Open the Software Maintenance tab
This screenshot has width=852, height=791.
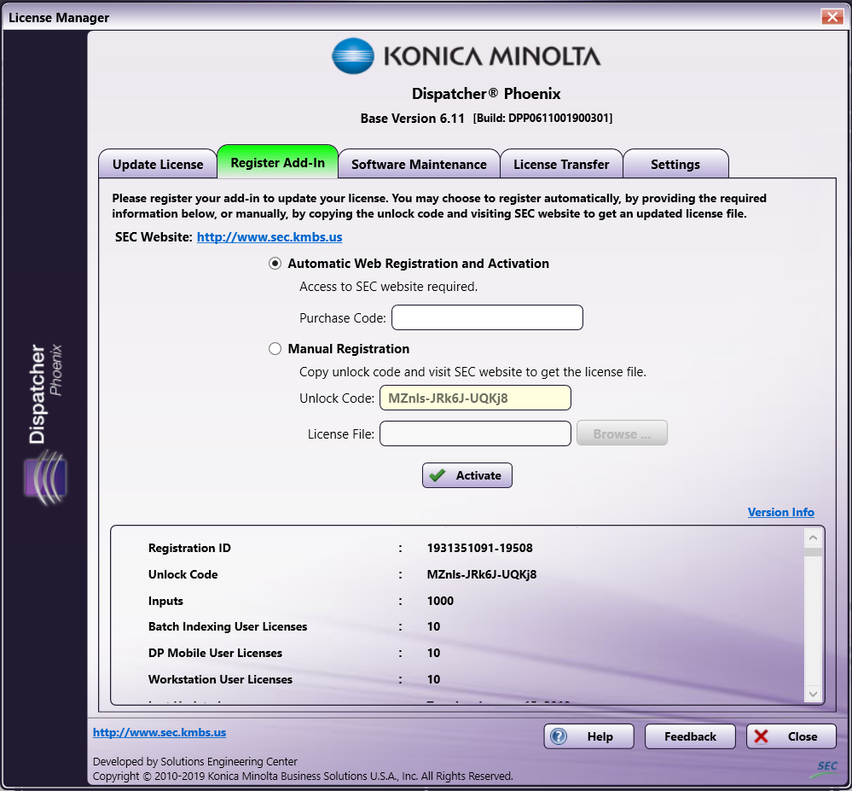(x=419, y=164)
